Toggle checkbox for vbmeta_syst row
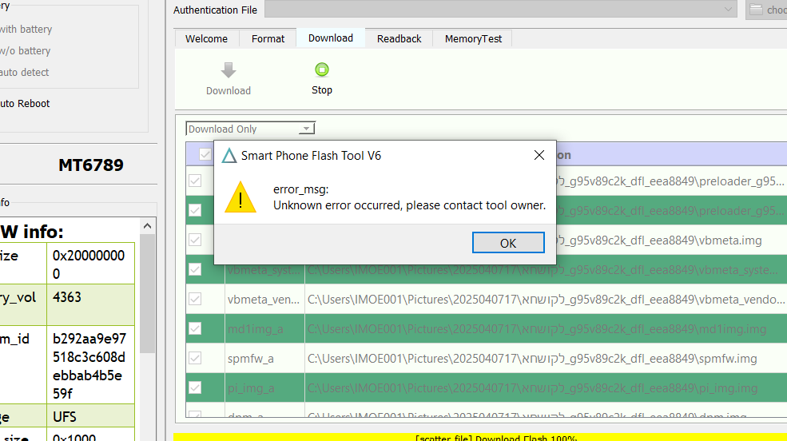Image resolution: width=787 pixels, height=441 pixels. tap(195, 269)
